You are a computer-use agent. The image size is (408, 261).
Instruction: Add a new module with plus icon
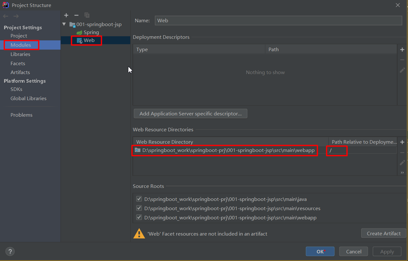coord(66,15)
